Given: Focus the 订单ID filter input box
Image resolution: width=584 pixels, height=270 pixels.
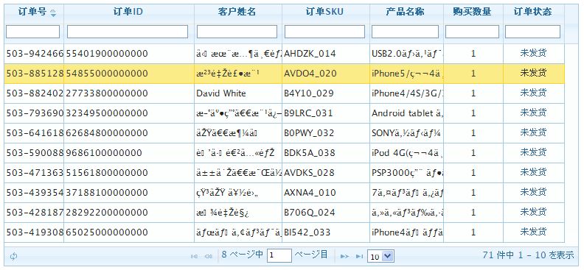Looking at the screenshot, I should [x=128, y=32].
